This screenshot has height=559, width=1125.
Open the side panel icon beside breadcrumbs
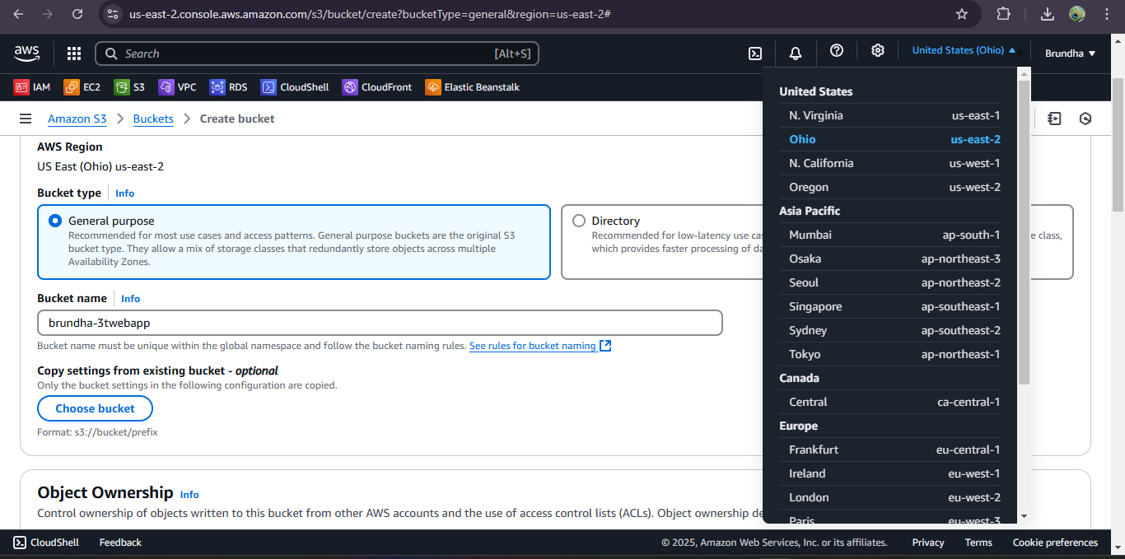(1054, 119)
